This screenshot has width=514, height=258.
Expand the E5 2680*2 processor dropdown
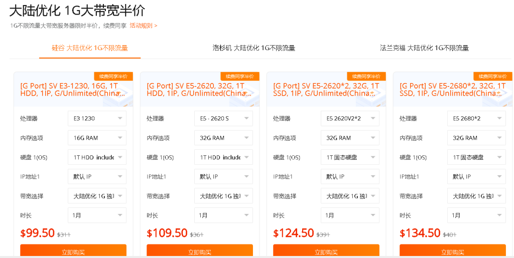pos(476,119)
